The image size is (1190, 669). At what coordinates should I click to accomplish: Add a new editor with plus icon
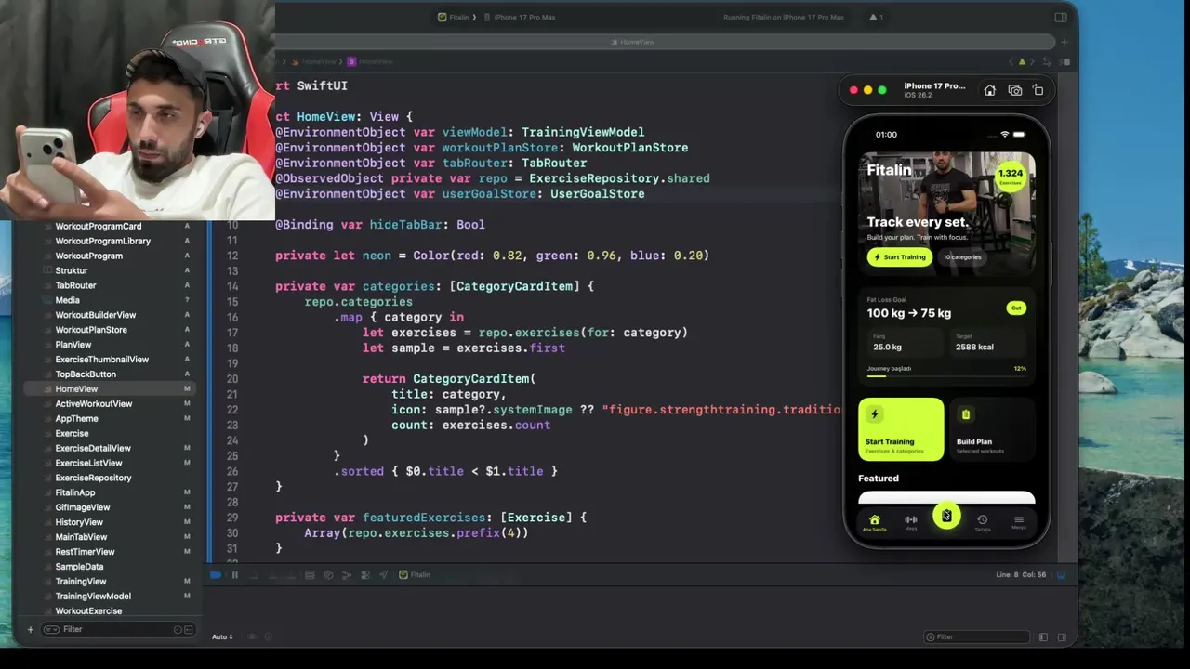point(1065,42)
